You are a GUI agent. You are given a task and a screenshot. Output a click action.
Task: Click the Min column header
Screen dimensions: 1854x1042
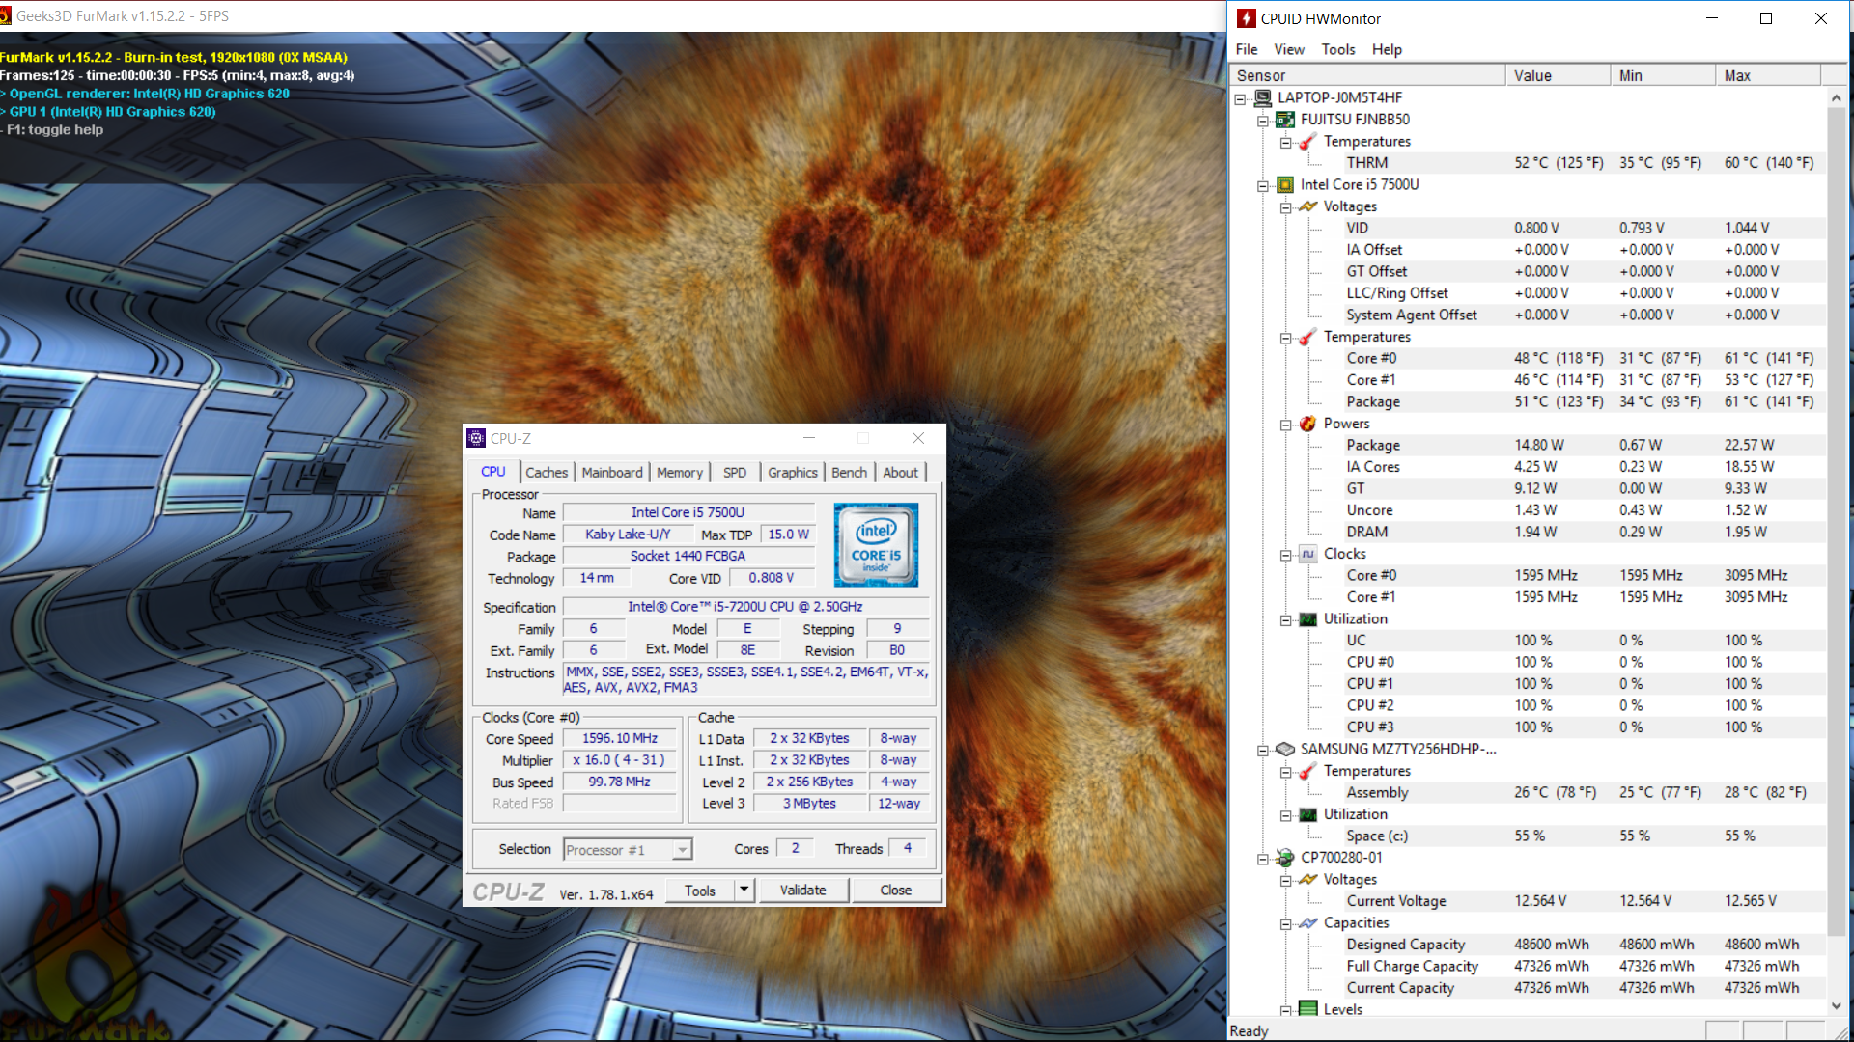1663,75
